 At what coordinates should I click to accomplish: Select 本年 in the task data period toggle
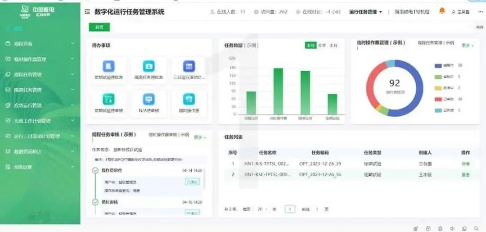(310, 45)
